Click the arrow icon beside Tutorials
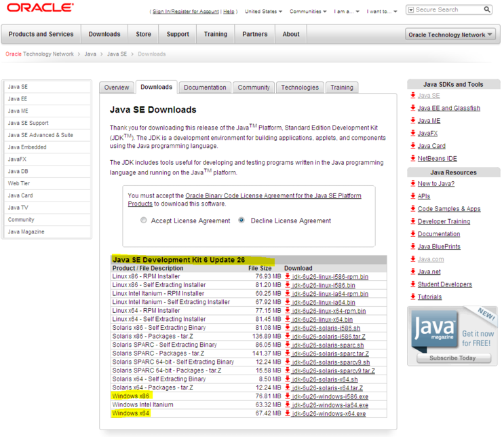 point(413,297)
